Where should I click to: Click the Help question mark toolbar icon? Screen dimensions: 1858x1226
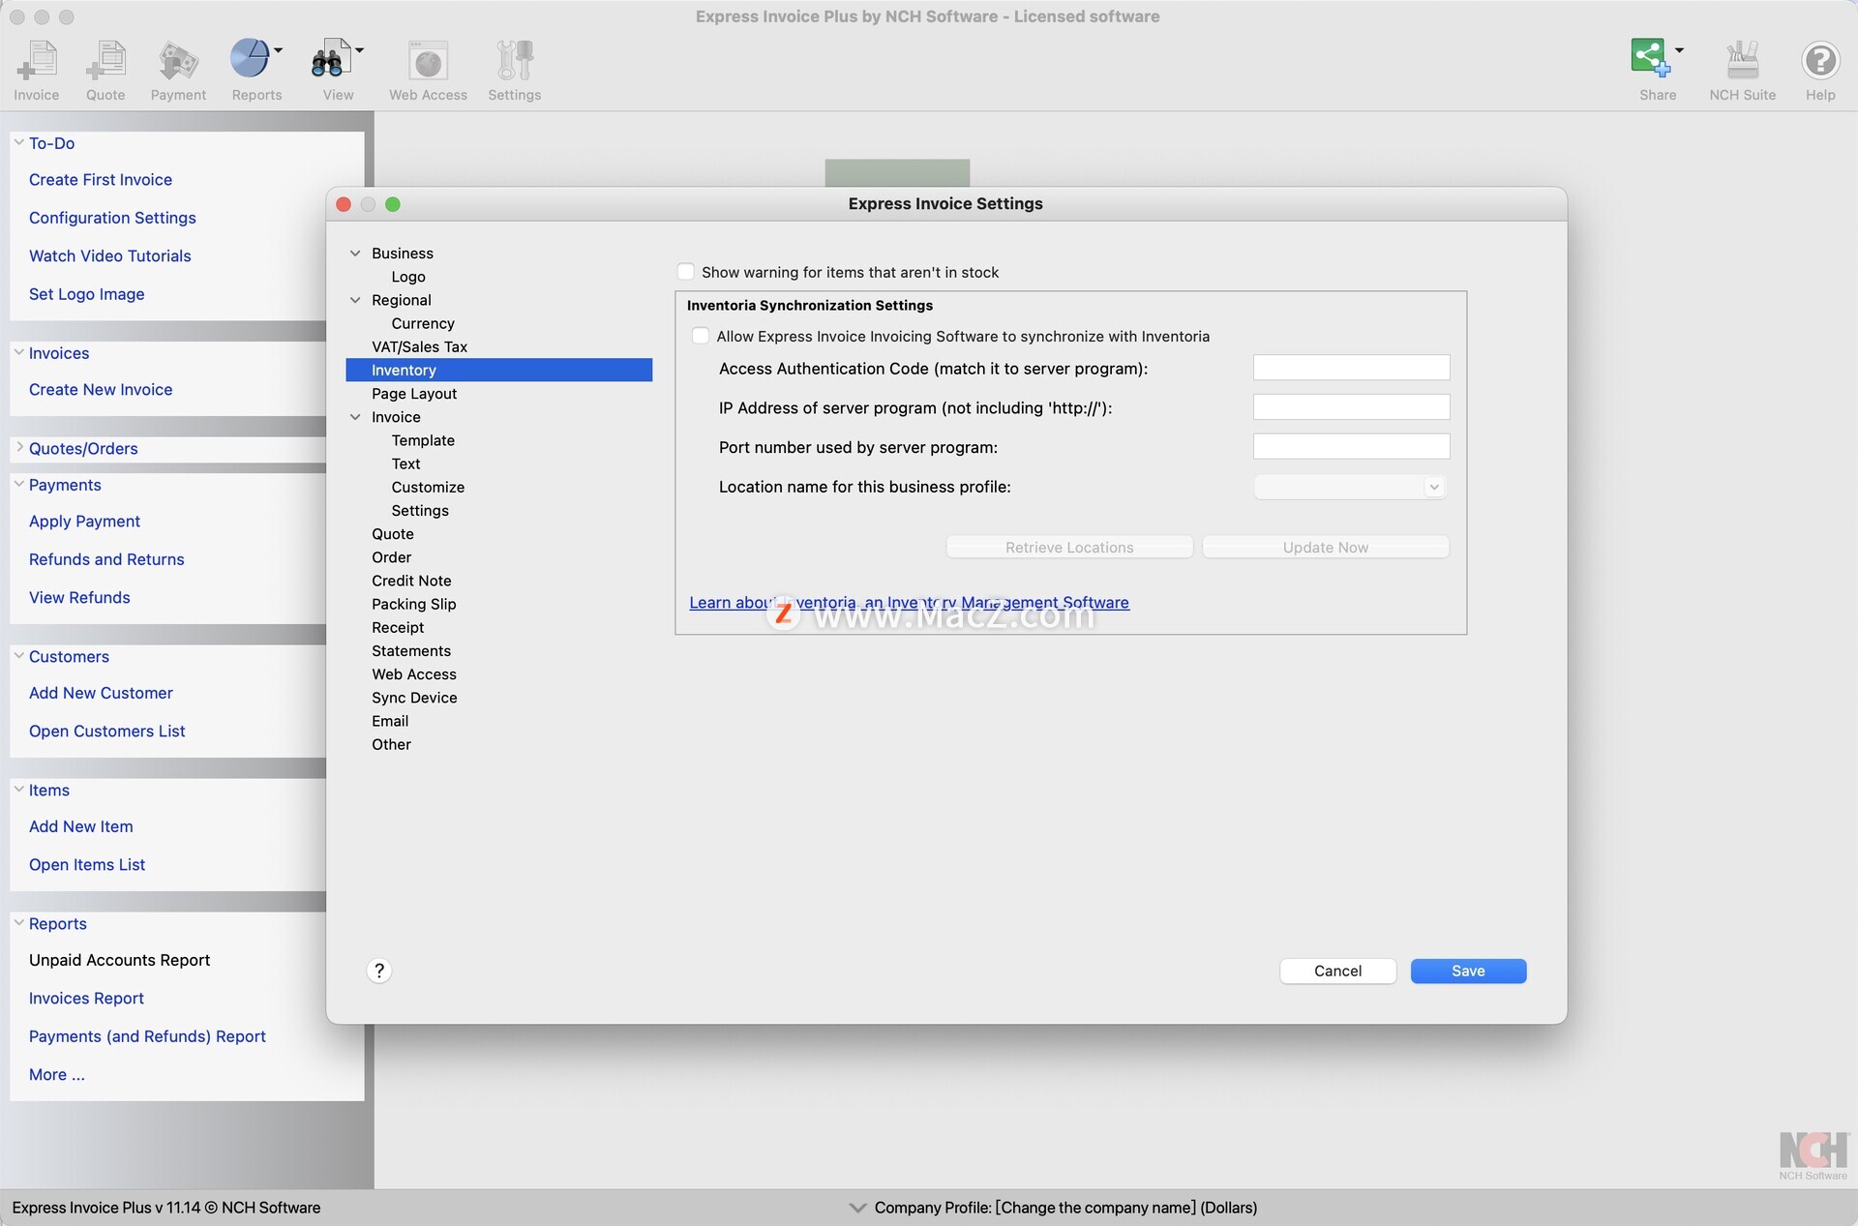pyautogui.click(x=1820, y=61)
